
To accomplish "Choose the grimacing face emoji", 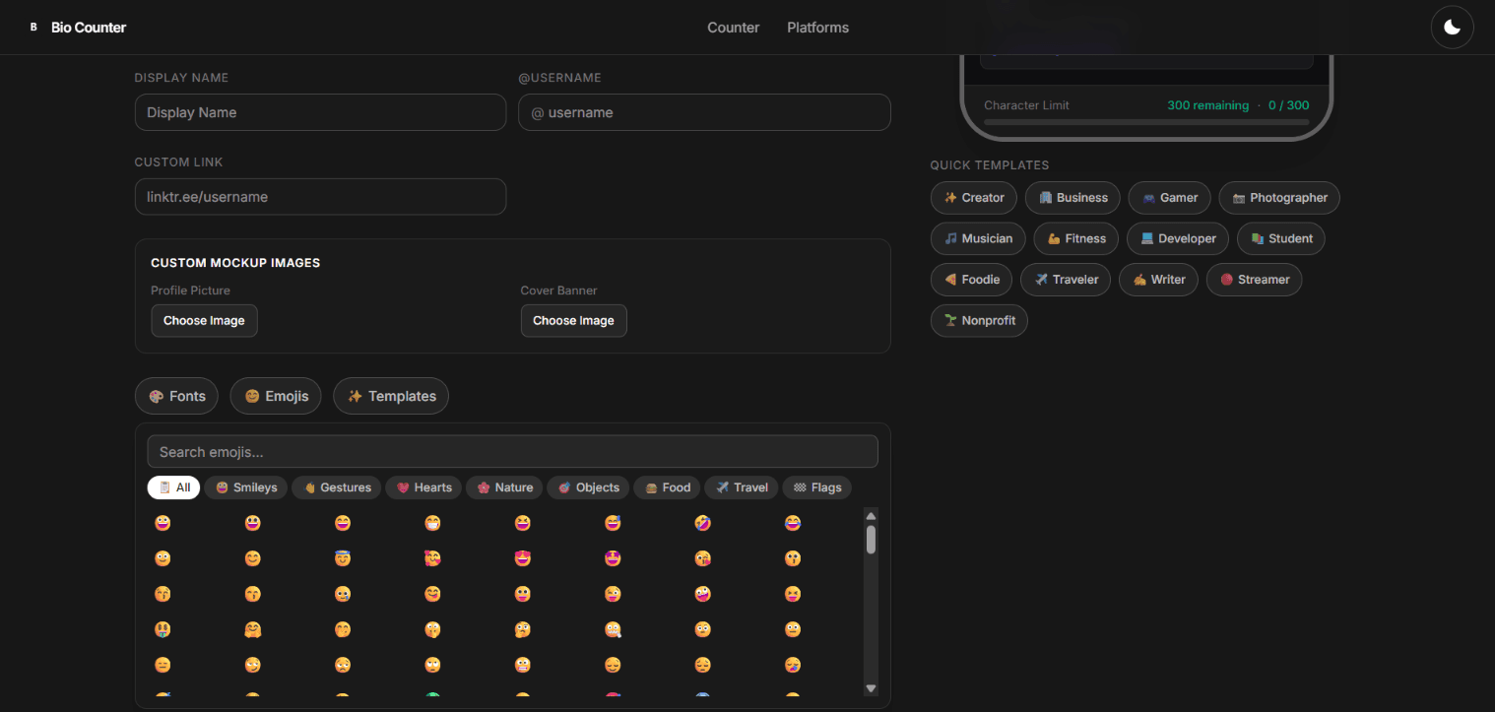I will pos(522,665).
